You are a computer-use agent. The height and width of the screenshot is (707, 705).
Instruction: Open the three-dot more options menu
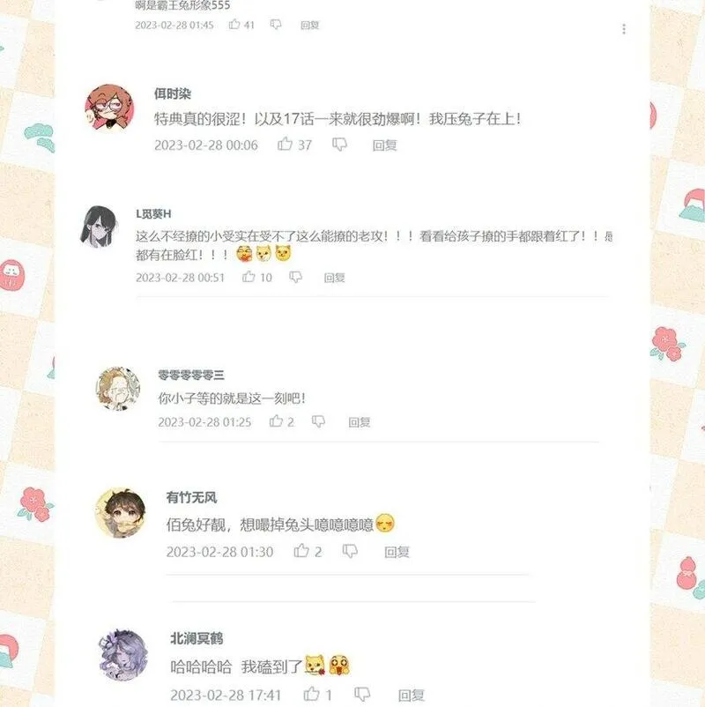[x=624, y=29]
